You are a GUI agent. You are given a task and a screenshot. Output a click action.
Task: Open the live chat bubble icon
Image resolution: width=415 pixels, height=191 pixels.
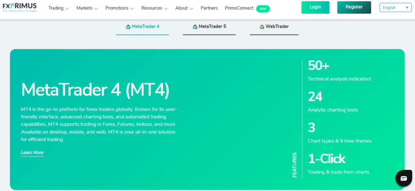pos(404,178)
